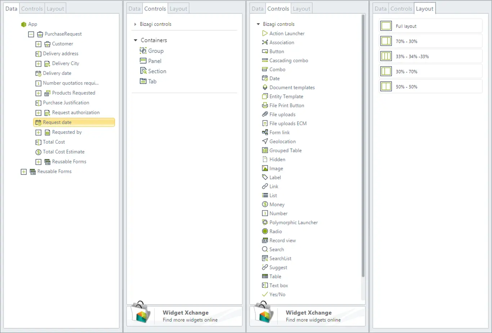Select the Delivery address item
Image resolution: width=492 pixels, height=333 pixels.
coord(57,54)
